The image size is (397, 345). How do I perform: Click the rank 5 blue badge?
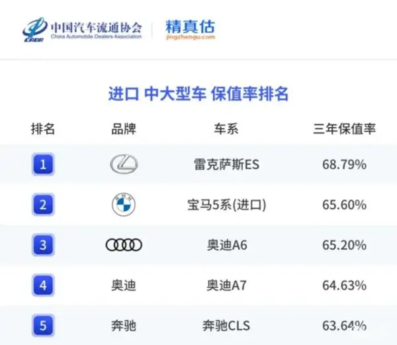43,326
